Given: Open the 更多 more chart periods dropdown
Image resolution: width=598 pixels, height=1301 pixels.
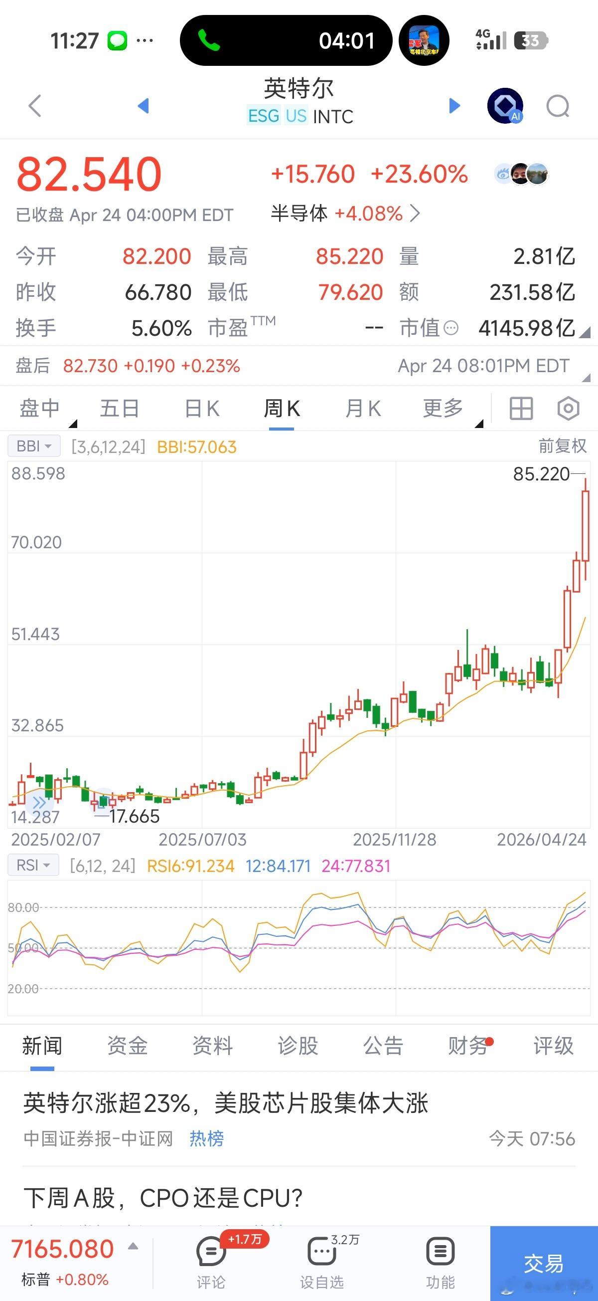Looking at the screenshot, I should pyautogui.click(x=443, y=409).
